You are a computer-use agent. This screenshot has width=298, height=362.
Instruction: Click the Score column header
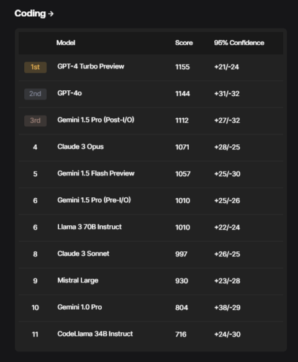[x=184, y=43]
